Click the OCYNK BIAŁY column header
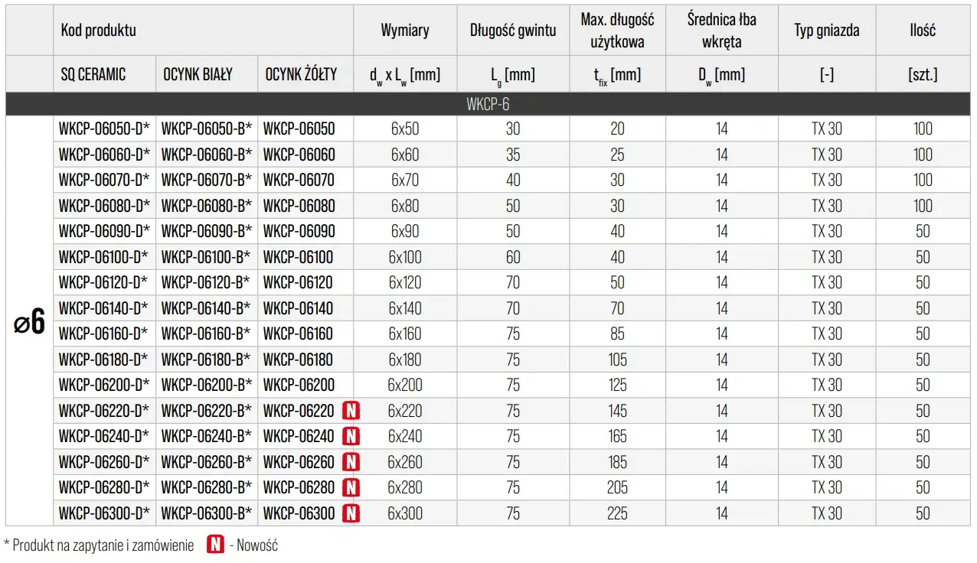The image size is (977, 563). (x=198, y=75)
